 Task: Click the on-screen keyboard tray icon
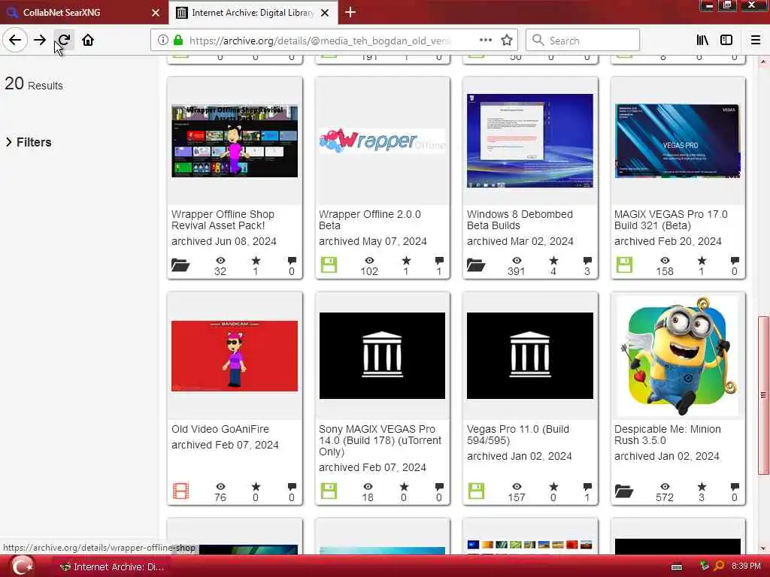point(677,566)
